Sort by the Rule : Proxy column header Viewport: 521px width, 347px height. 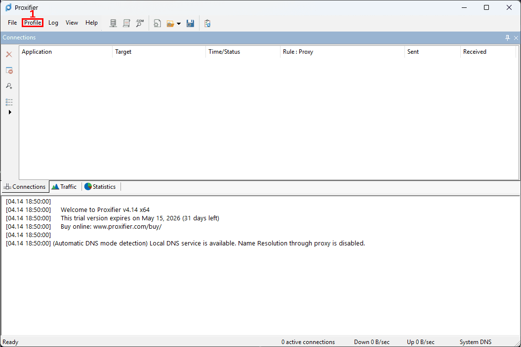(x=343, y=52)
